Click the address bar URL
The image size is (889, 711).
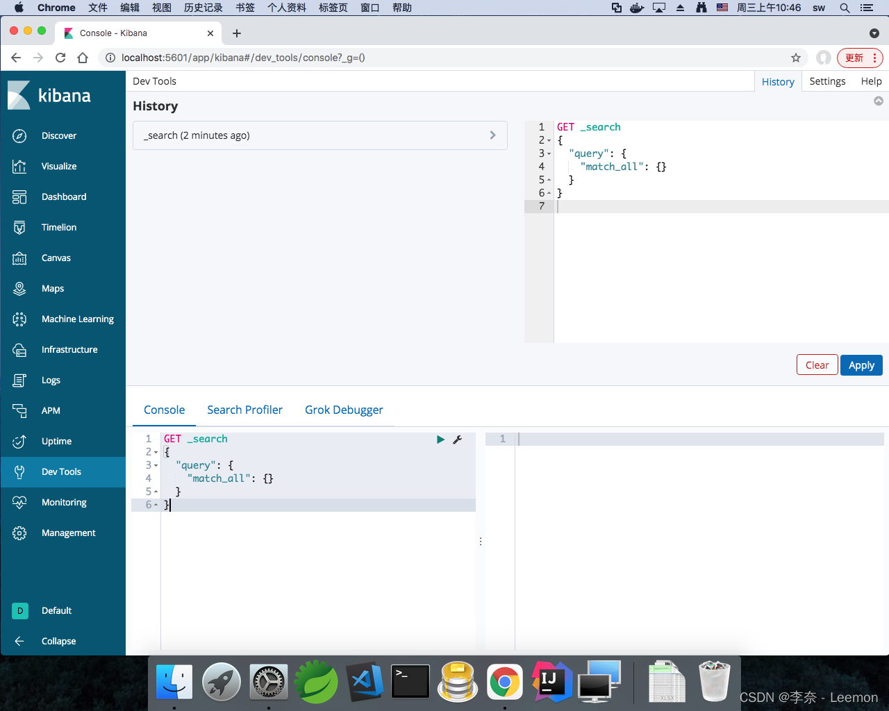click(243, 58)
